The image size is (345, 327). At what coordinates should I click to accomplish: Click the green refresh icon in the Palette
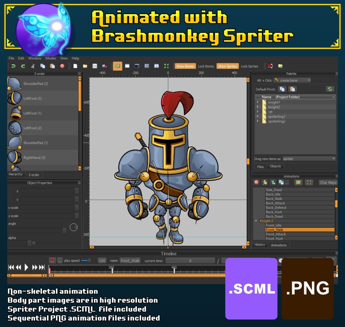coord(330,89)
